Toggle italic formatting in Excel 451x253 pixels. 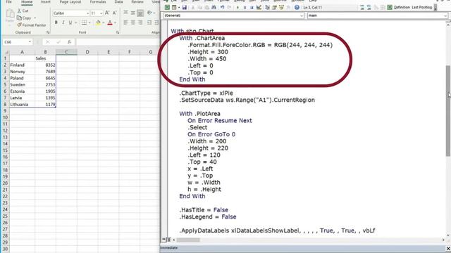[63, 22]
